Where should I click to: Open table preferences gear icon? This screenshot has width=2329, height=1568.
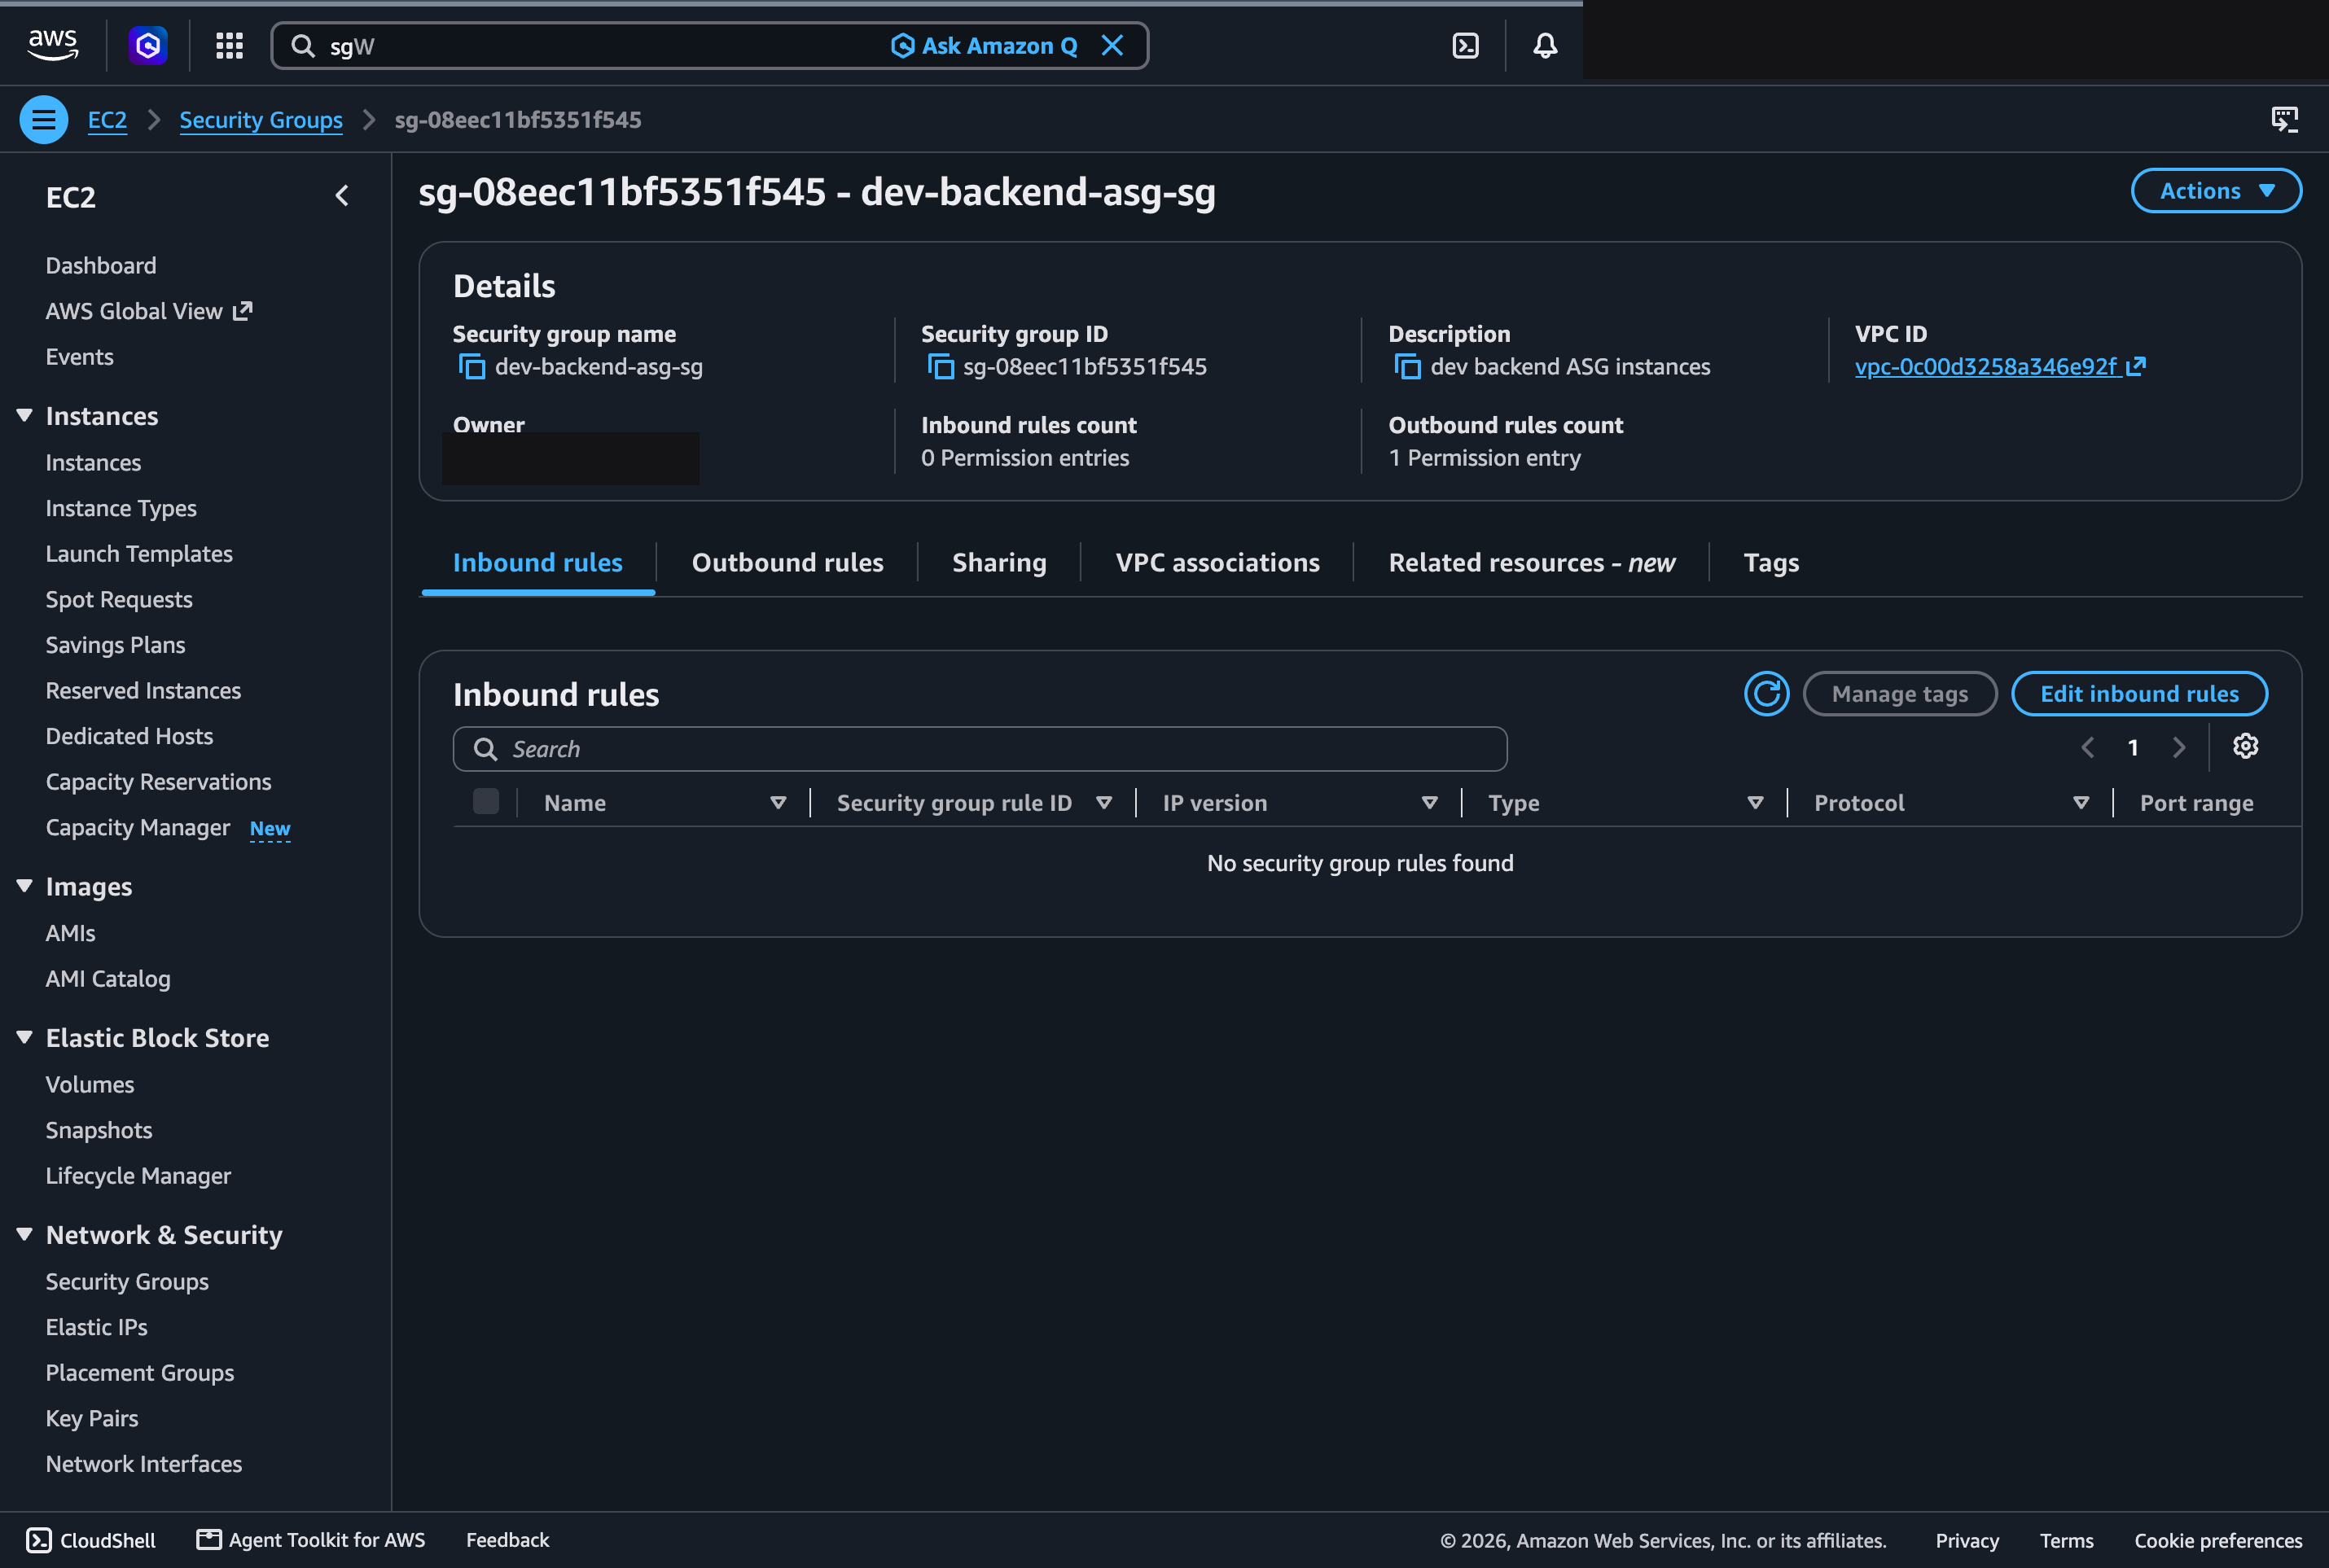[x=2245, y=746]
